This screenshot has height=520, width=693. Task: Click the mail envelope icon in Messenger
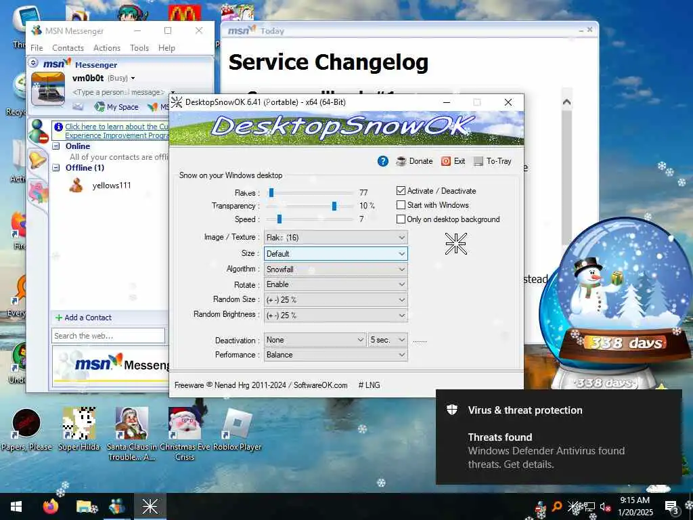click(78, 106)
